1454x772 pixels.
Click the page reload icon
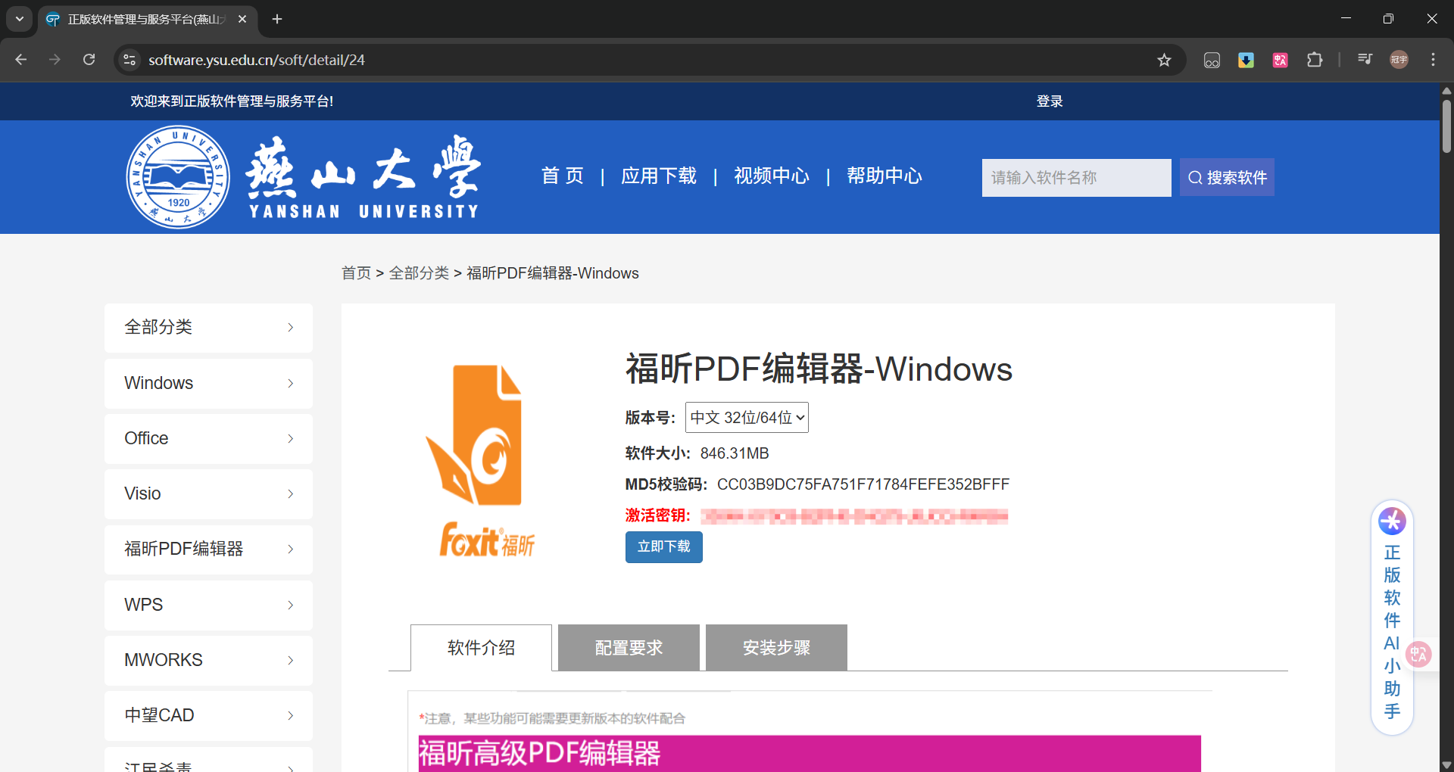[89, 59]
